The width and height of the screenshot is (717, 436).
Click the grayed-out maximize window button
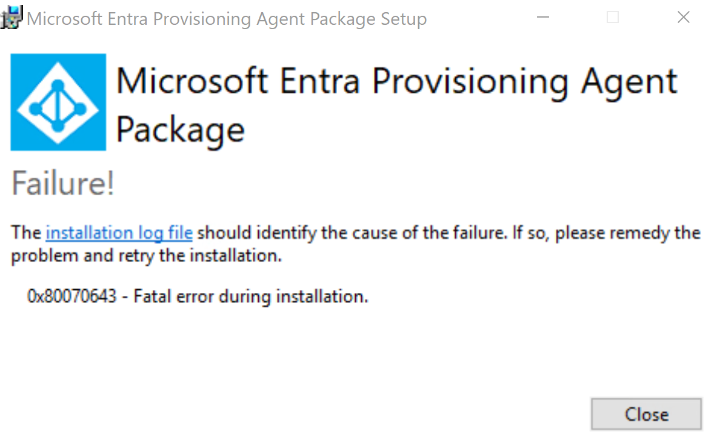(613, 18)
